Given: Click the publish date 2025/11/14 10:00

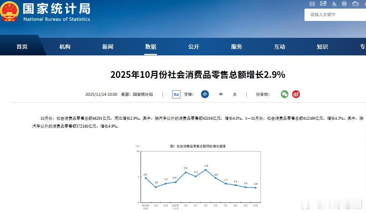Looking at the screenshot, I should [x=101, y=94].
